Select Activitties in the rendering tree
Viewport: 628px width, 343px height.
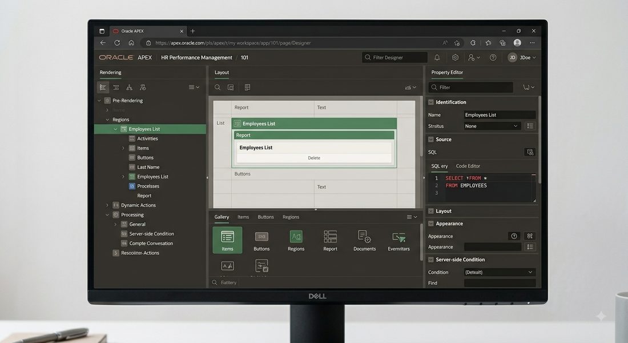tap(147, 139)
